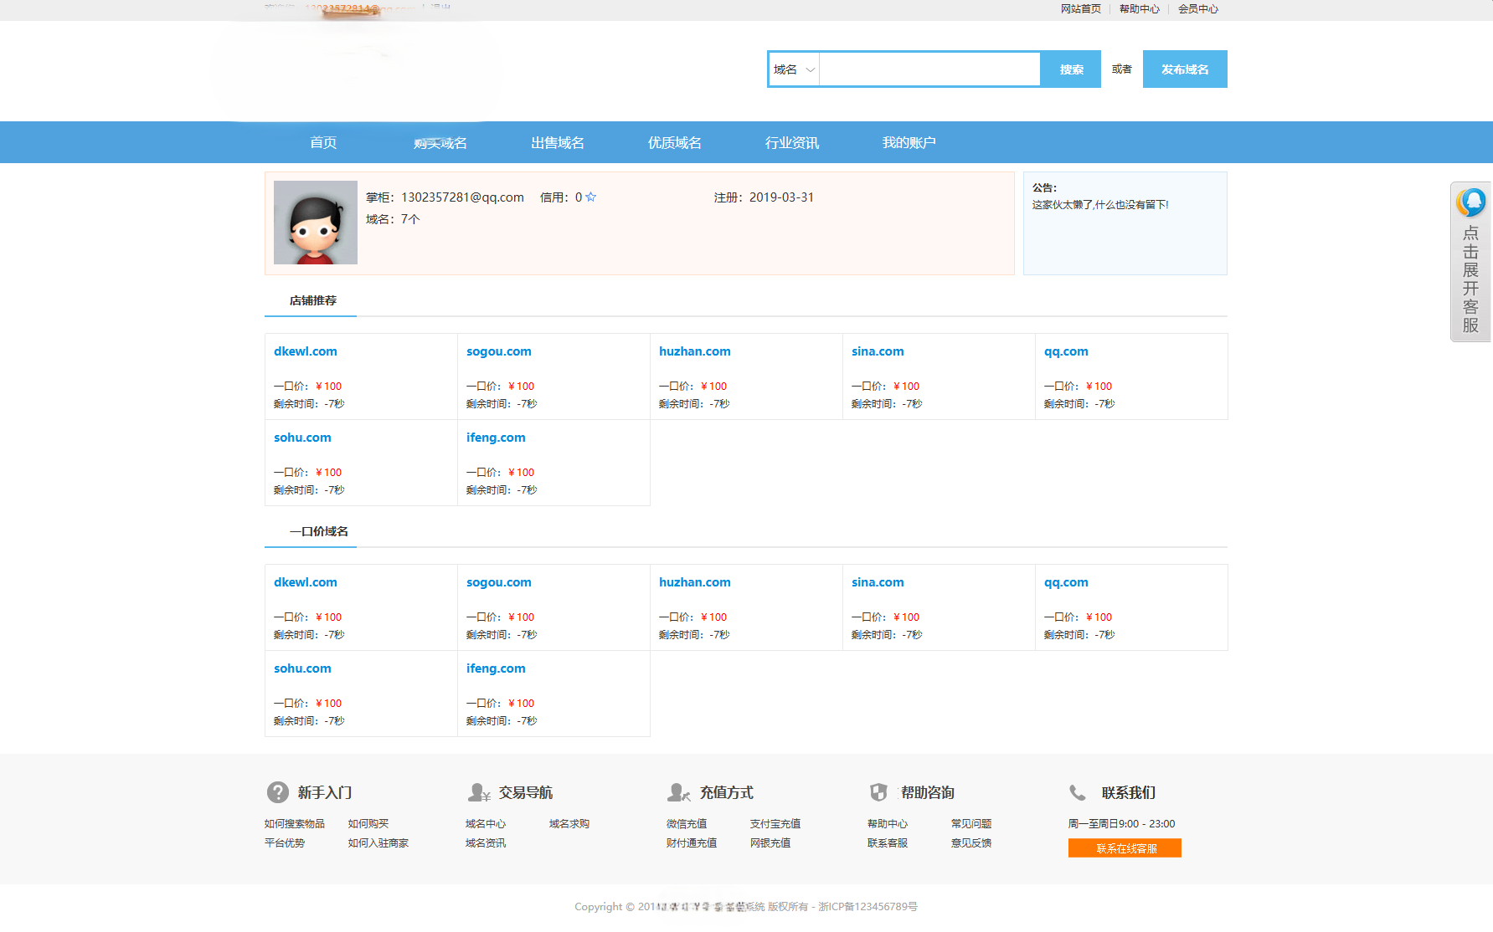Click the 交易导航 person icon
The image size is (1493, 932).
479,792
